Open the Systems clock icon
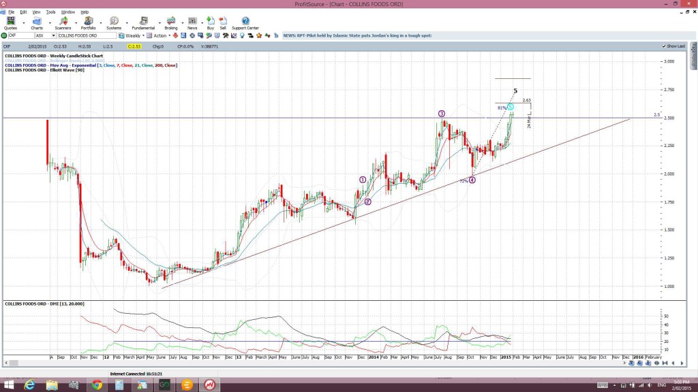Screen dimensions: 698x392 pyautogui.click(x=114, y=21)
